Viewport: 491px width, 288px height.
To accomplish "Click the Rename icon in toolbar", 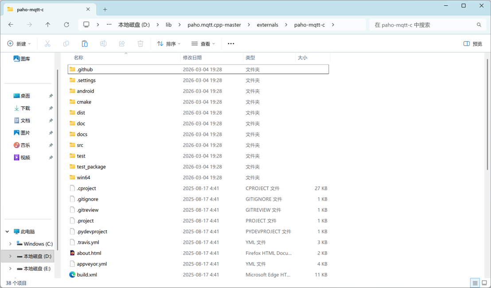I will [x=103, y=44].
